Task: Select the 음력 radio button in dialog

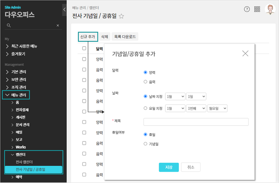Action: tap(145, 81)
